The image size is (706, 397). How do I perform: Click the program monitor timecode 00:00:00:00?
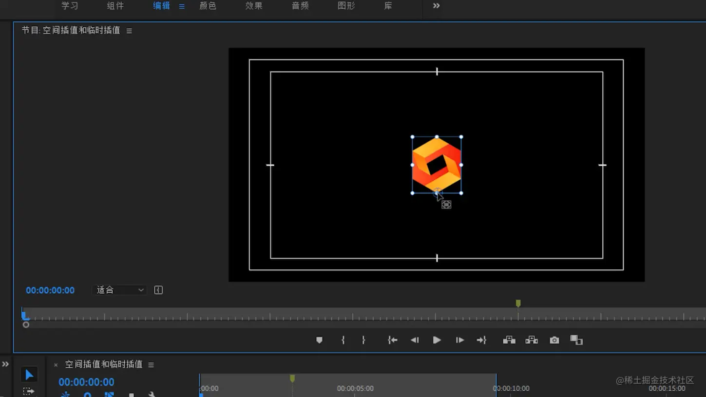pyautogui.click(x=50, y=290)
